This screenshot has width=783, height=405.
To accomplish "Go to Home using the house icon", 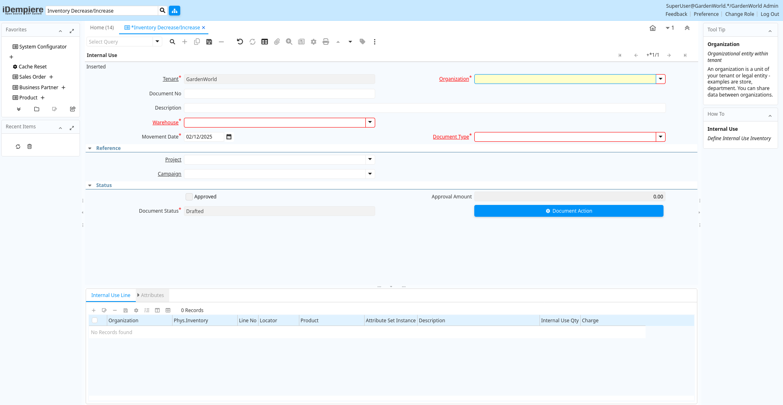I will click(652, 28).
